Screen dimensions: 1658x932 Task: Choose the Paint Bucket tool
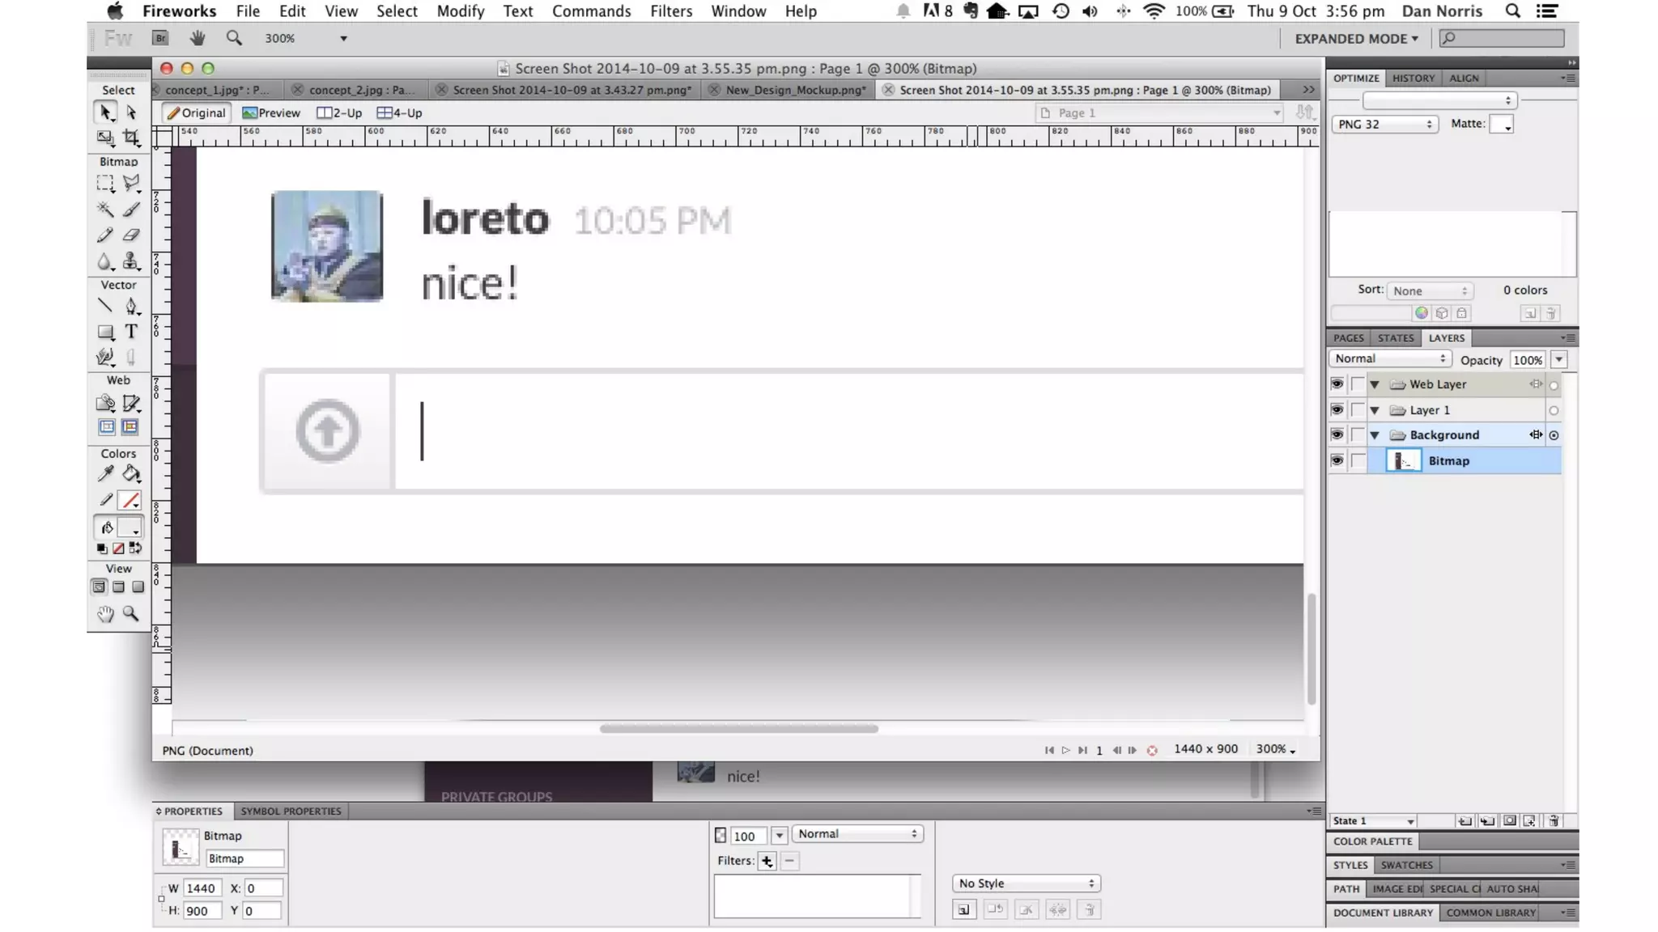(131, 474)
